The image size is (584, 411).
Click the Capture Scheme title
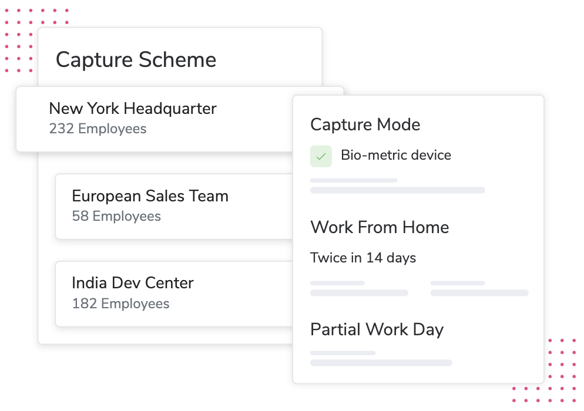tap(136, 59)
